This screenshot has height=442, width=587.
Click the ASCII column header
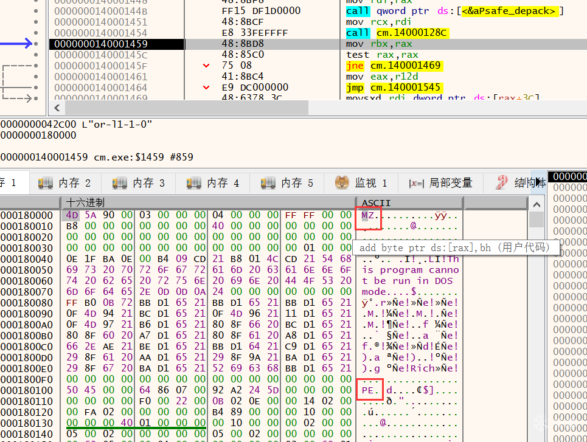[x=409, y=203]
